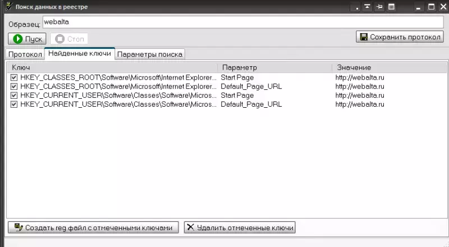
Task: Click the green play icon on Пуск
Action: [x=18, y=39]
